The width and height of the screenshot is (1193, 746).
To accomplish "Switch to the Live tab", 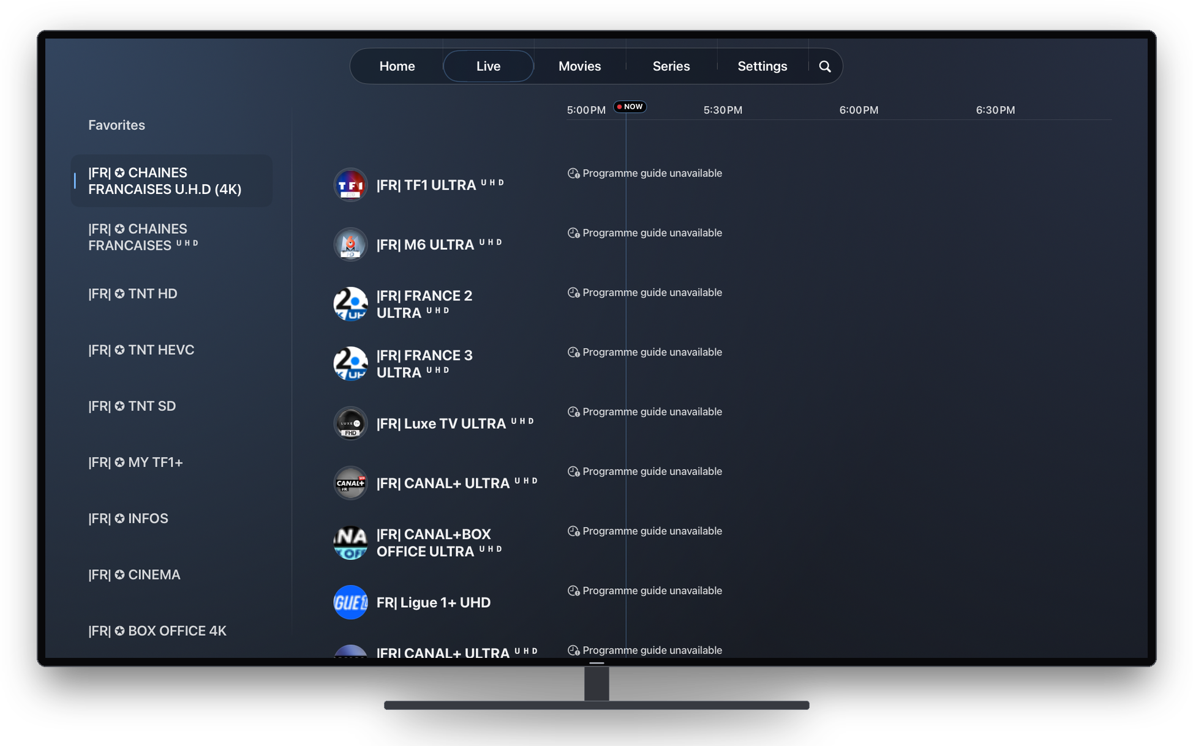I will pyautogui.click(x=488, y=66).
